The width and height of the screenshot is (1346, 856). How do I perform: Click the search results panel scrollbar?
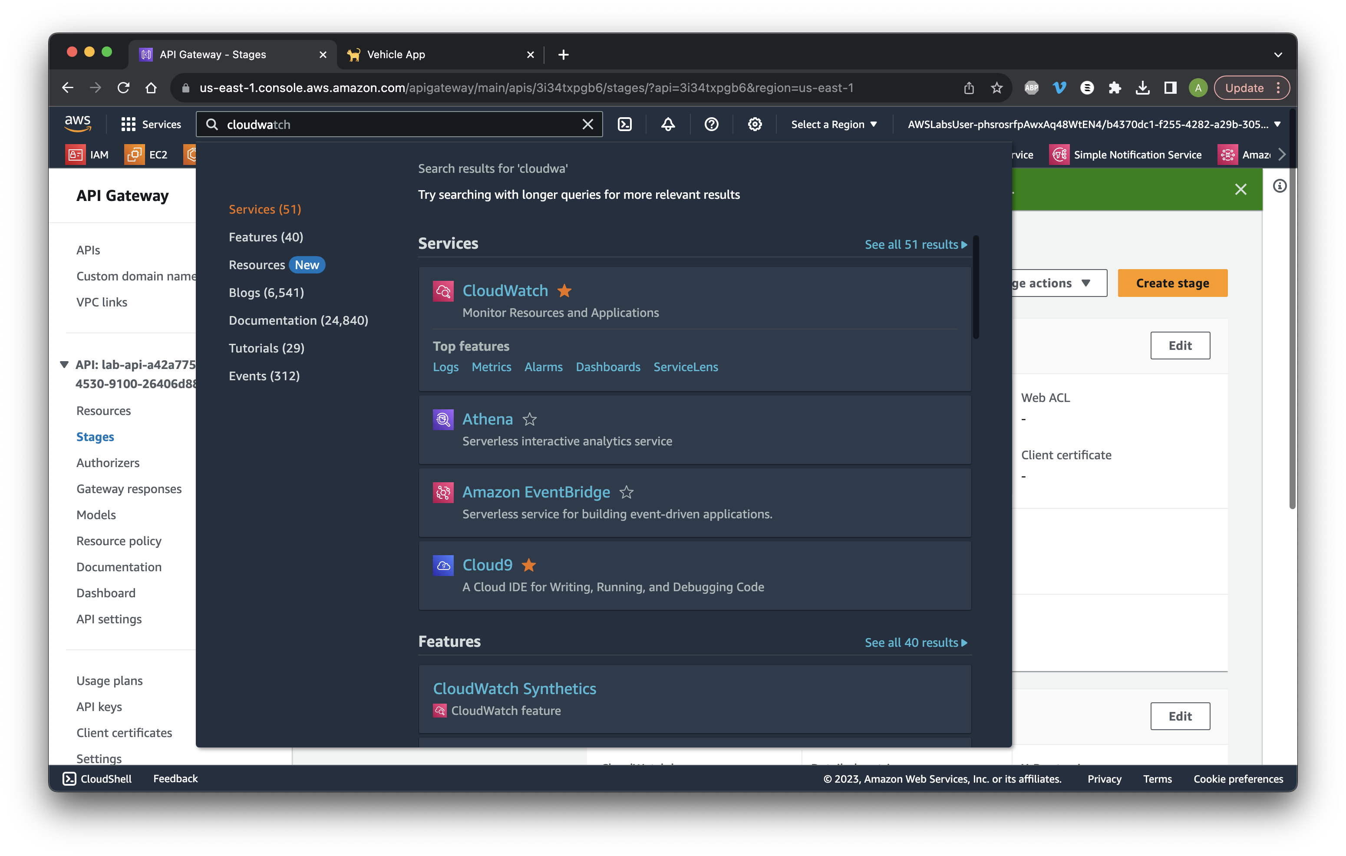click(976, 287)
